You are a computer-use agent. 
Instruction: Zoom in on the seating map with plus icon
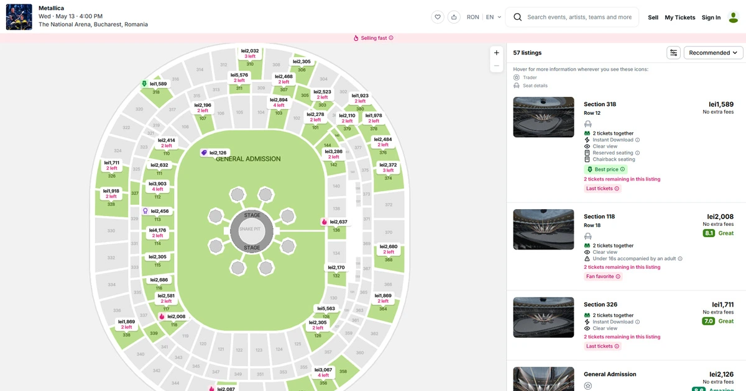tap(496, 52)
